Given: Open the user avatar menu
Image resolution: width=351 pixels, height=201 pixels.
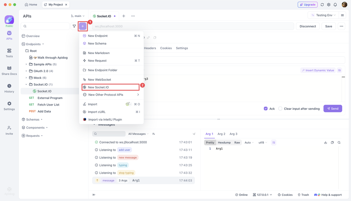Looking at the screenshot, I should [344, 5].
